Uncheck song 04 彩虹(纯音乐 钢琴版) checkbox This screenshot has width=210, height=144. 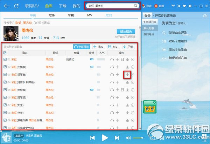[x=5, y=82]
